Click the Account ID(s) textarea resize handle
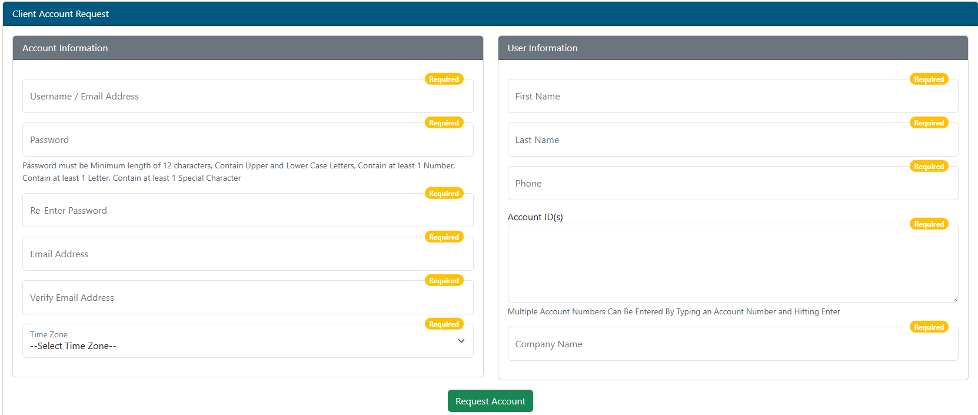Viewport: 978px width, 415px height. 954,299
